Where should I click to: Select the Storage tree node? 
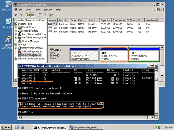click(22, 45)
